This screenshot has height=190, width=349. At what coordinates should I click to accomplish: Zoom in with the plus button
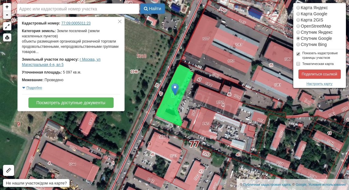[7, 7]
